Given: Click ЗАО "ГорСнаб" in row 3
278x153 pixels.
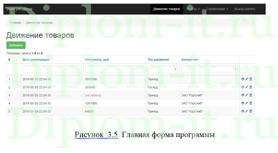Looking at the screenshot, I should coord(192,95).
